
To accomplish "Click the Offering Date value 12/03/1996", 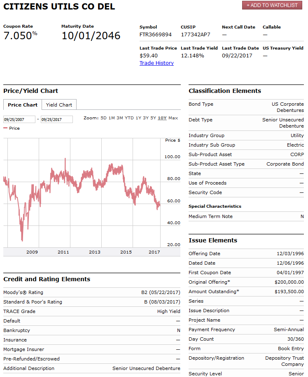I will tap(290, 254).
